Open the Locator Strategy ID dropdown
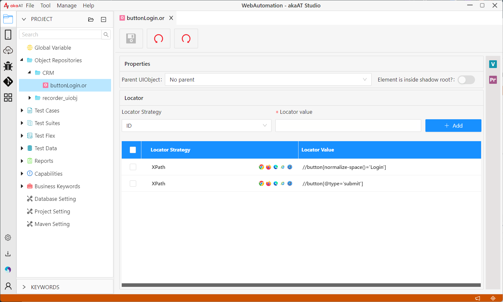The width and height of the screenshot is (503, 302). point(196,126)
